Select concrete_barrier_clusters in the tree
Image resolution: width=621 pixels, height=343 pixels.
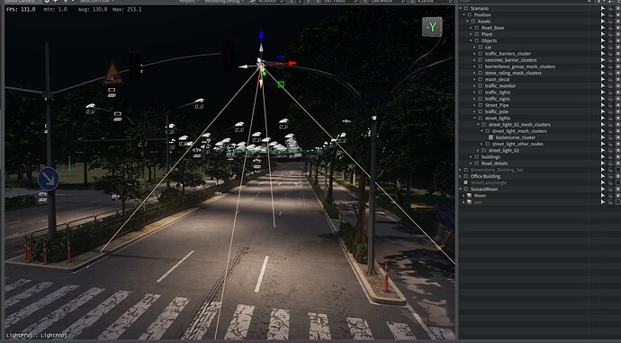[x=510, y=60]
